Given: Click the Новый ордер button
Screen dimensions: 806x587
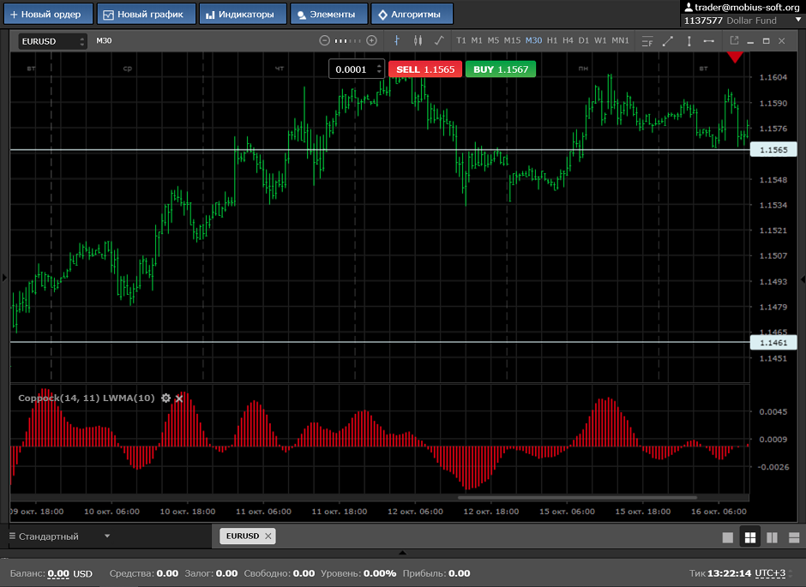Looking at the screenshot, I should pos(48,14).
